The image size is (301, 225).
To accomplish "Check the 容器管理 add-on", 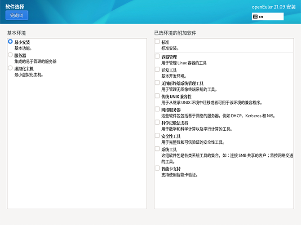I will pos(157,56).
